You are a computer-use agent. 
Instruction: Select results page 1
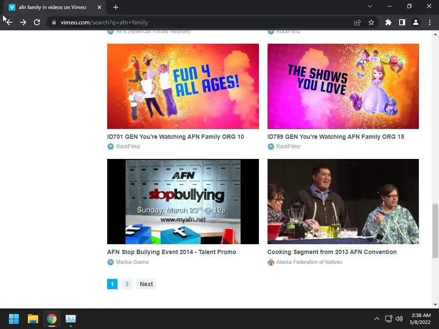tap(112, 284)
